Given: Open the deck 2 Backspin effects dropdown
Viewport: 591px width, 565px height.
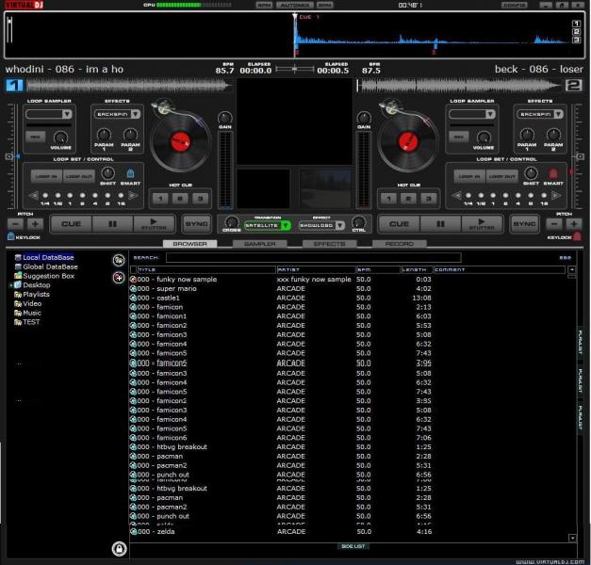Looking at the screenshot, I should coord(559,114).
